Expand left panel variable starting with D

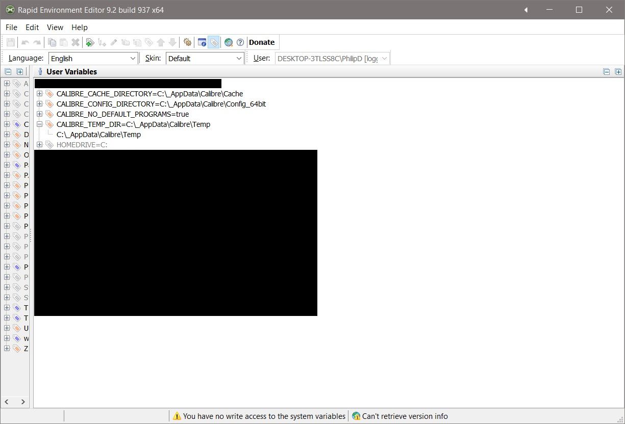point(7,135)
